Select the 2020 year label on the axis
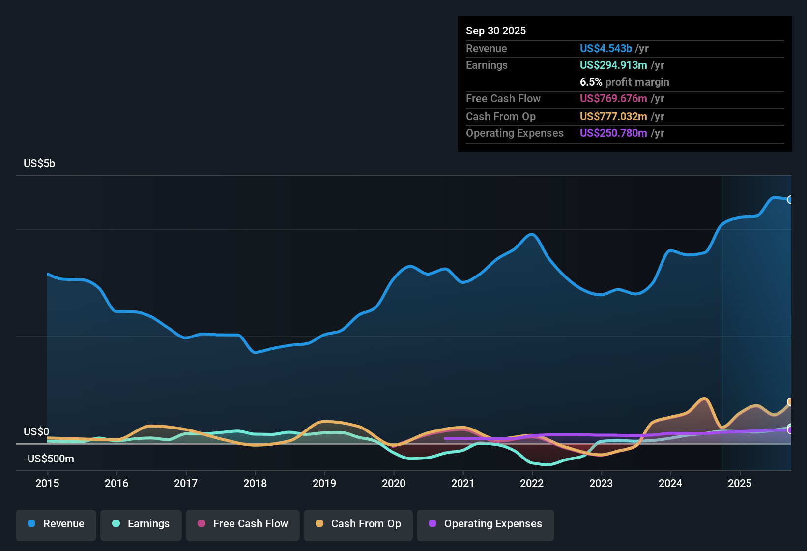This screenshot has width=807, height=551. tap(394, 484)
